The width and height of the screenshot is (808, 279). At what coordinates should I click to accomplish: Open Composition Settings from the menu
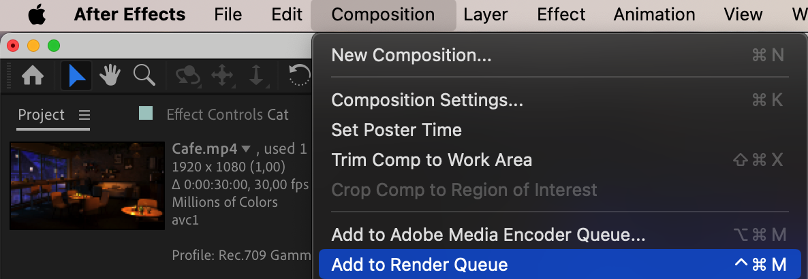click(427, 100)
